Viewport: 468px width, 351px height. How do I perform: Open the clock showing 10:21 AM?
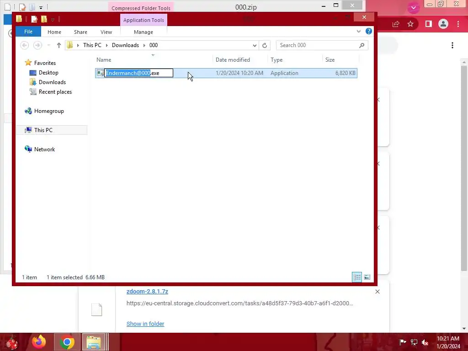[448, 342]
